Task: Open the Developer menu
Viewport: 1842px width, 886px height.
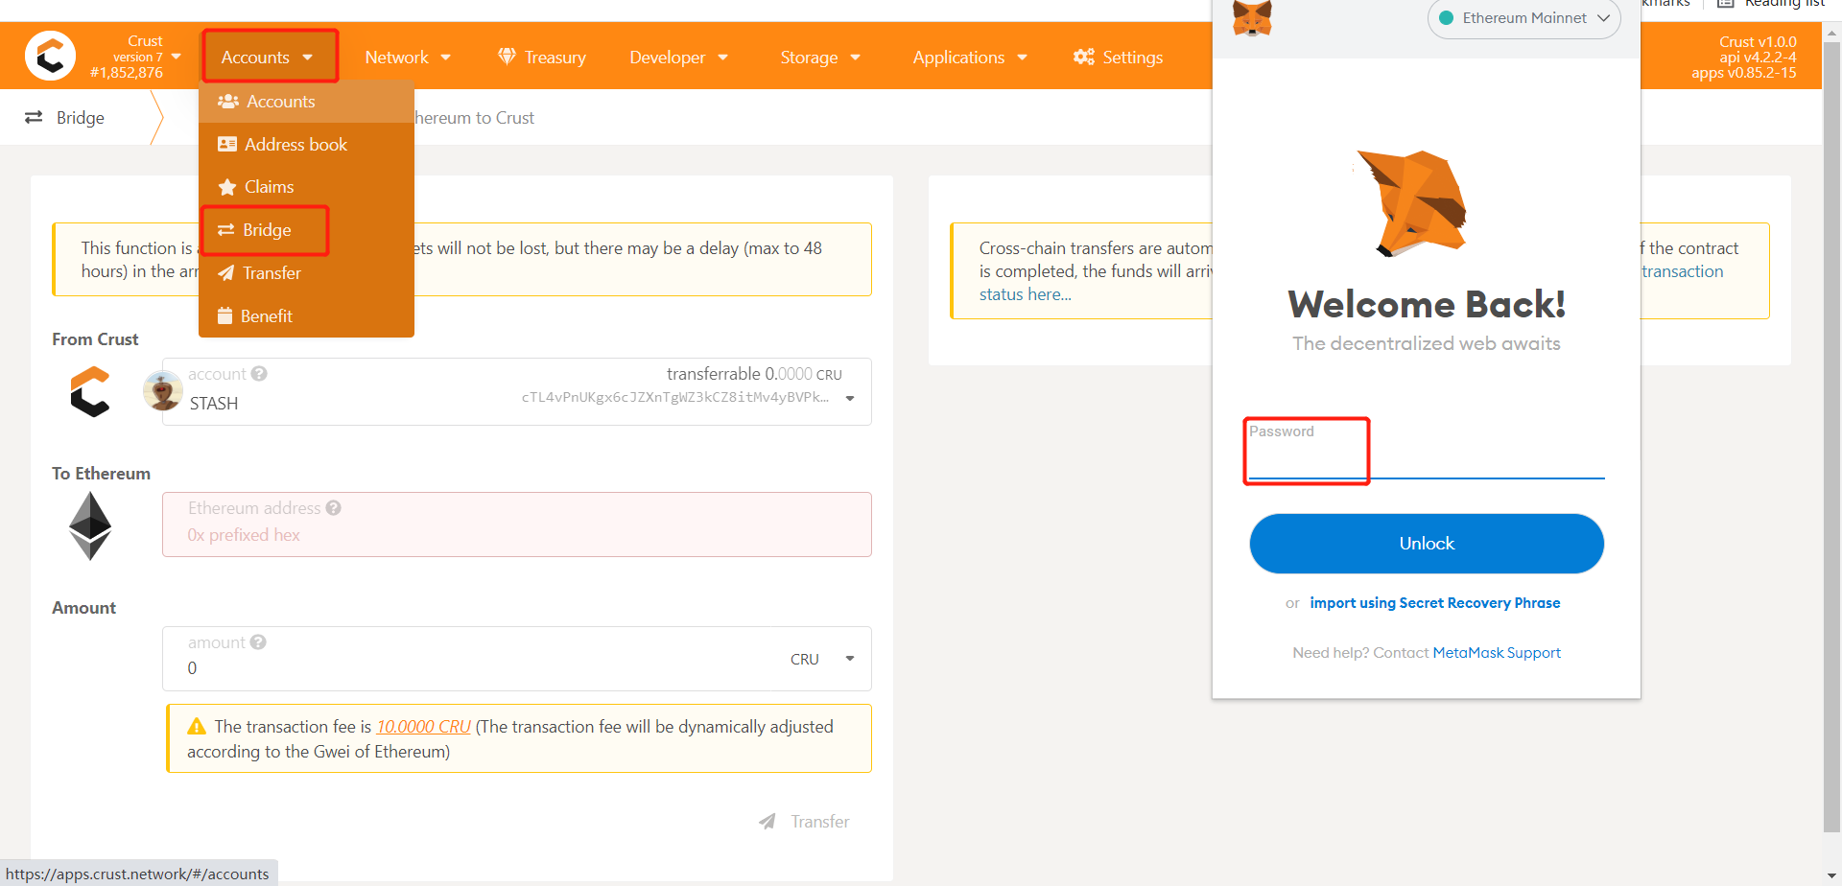Action: click(678, 58)
